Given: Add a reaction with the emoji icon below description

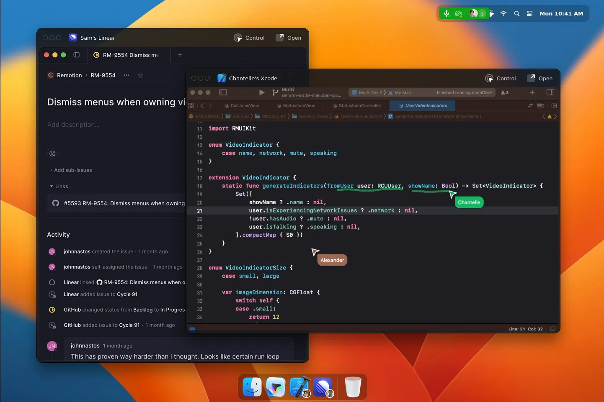Looking at the screenshot, I should click(x=52, y=154).
